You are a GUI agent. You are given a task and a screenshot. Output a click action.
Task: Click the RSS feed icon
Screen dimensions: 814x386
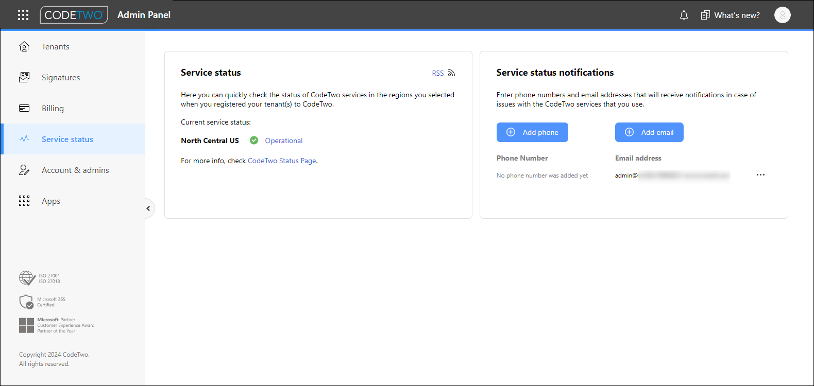tap(451, 73)
